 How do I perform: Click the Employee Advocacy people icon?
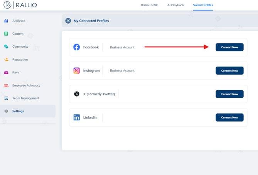6,85
